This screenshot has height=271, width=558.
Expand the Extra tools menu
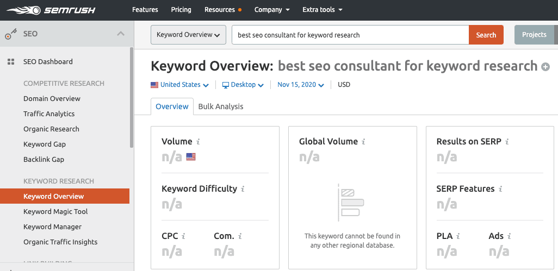click(x=323, y=10)
